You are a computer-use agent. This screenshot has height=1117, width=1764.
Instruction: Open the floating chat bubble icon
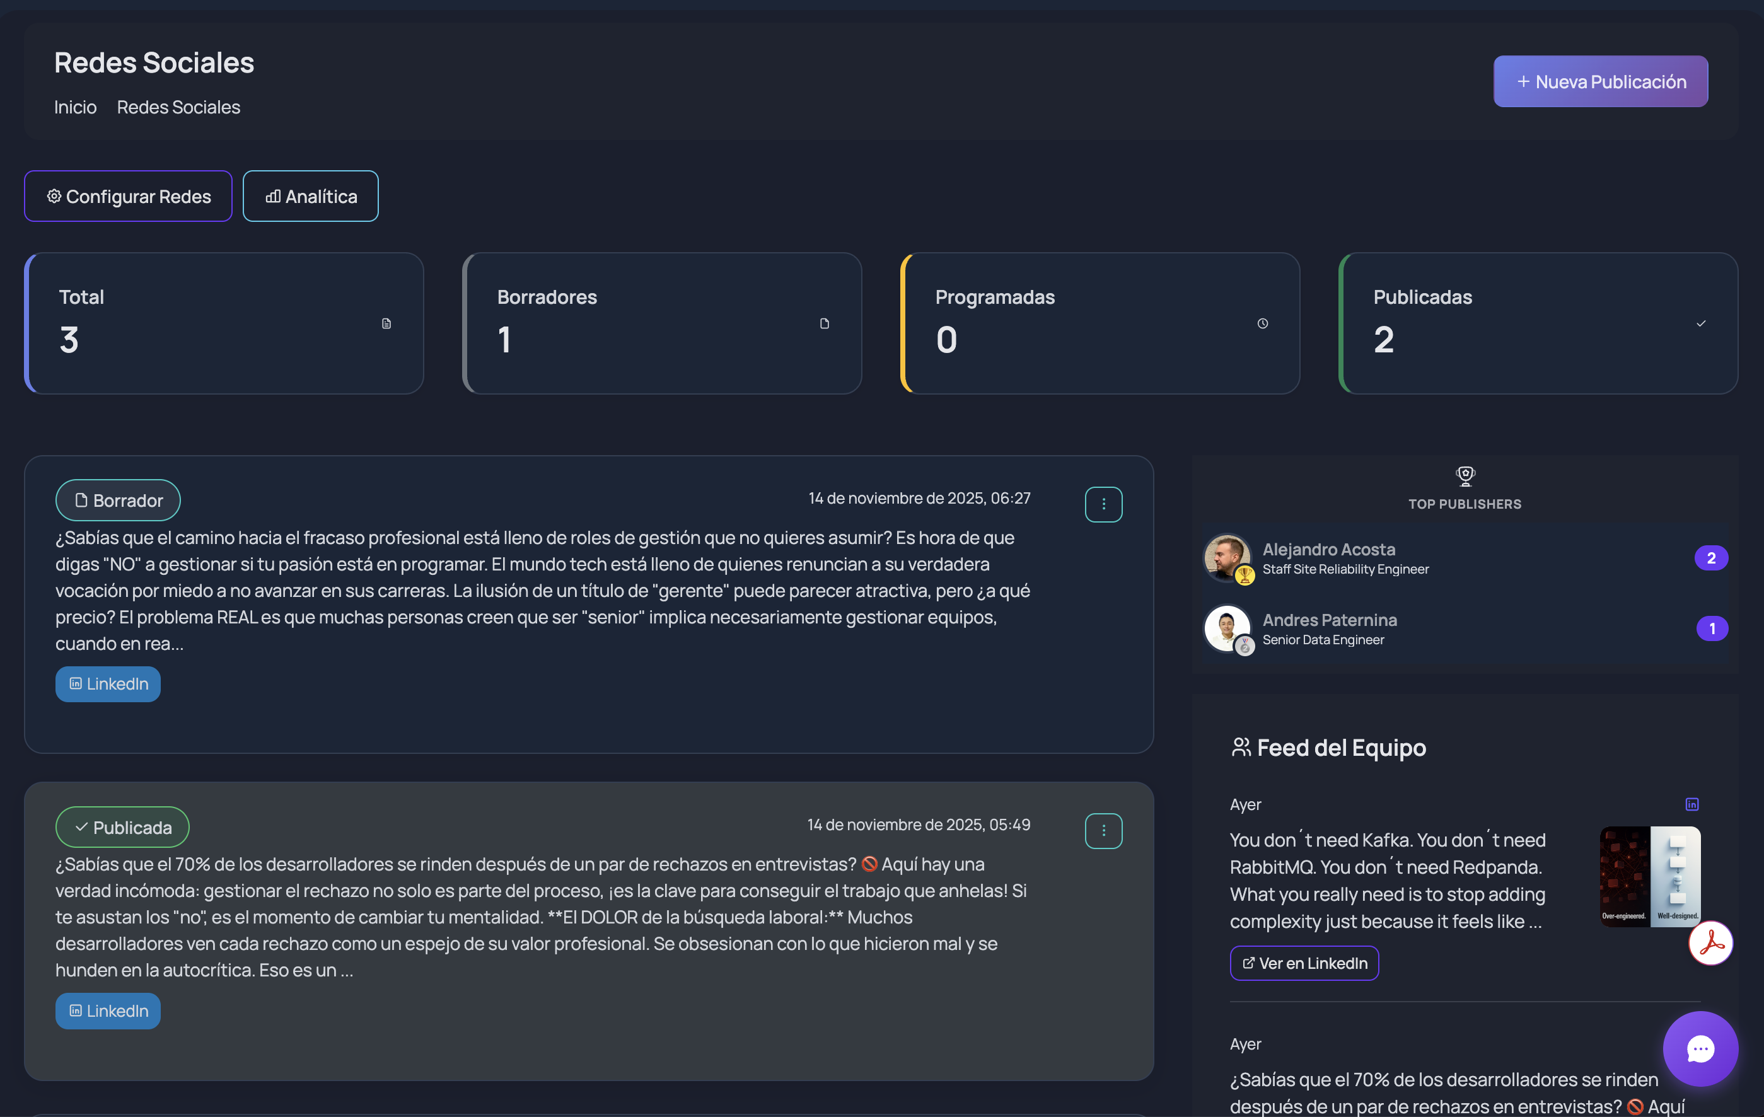1700,1048
